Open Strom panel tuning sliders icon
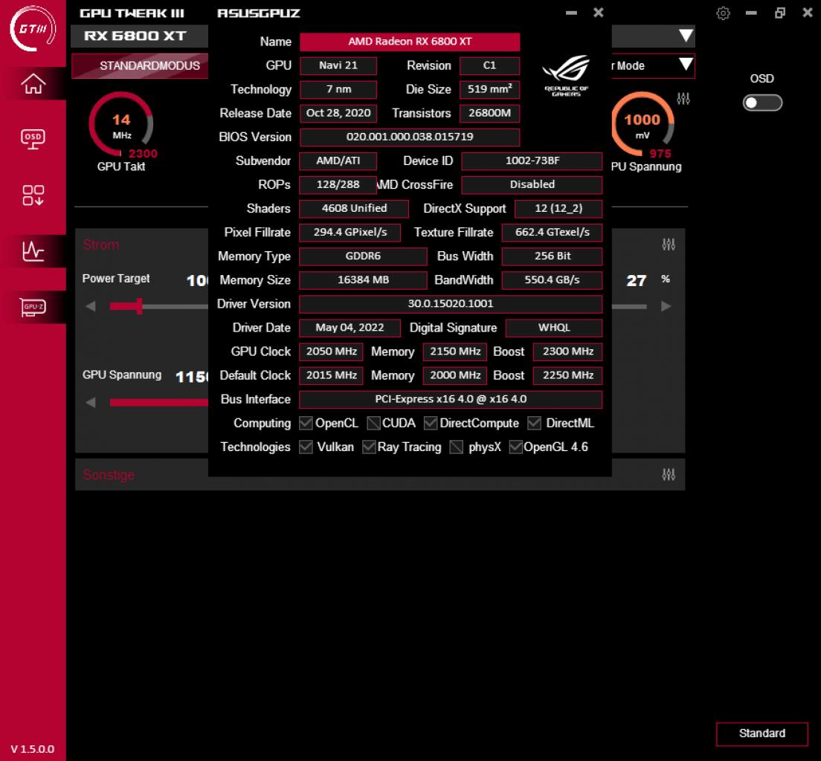 point(669,245)
